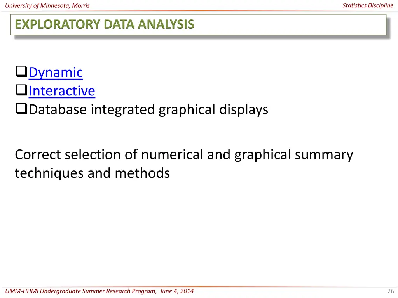The width and height of the screenshot is (398, 298).
Task: Open the Interactive hyperlink
Action: 62,91
